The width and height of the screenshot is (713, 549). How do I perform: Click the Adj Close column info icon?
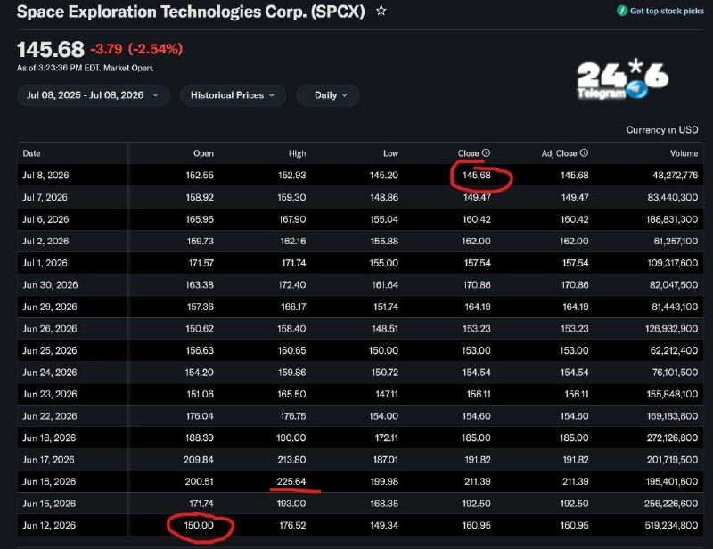(585, 152)
